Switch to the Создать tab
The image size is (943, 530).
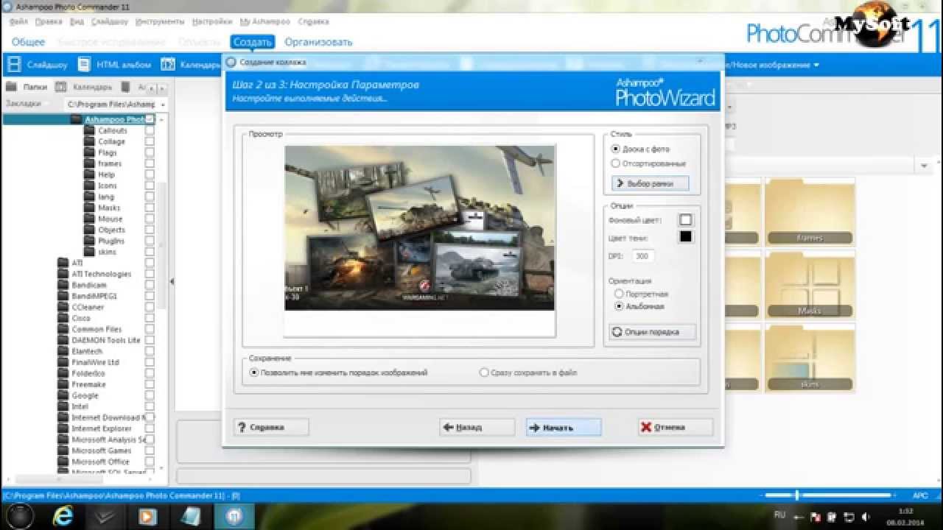point(253,42)
